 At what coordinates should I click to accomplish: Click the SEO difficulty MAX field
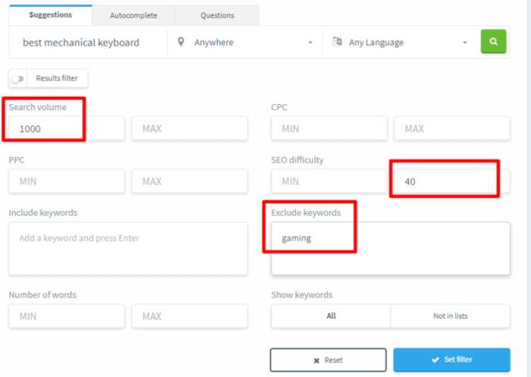451,181
